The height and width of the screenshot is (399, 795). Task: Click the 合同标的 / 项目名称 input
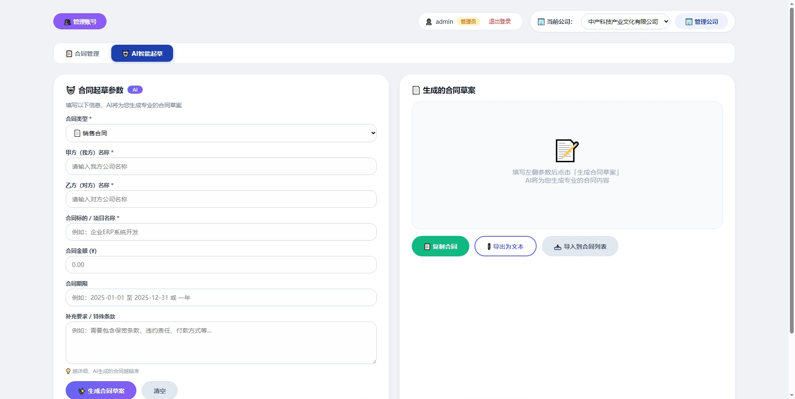point(221,232)
